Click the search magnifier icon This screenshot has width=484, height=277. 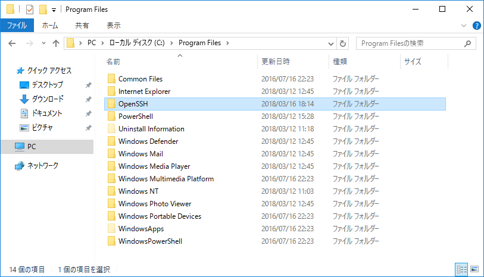click(467, 43)
